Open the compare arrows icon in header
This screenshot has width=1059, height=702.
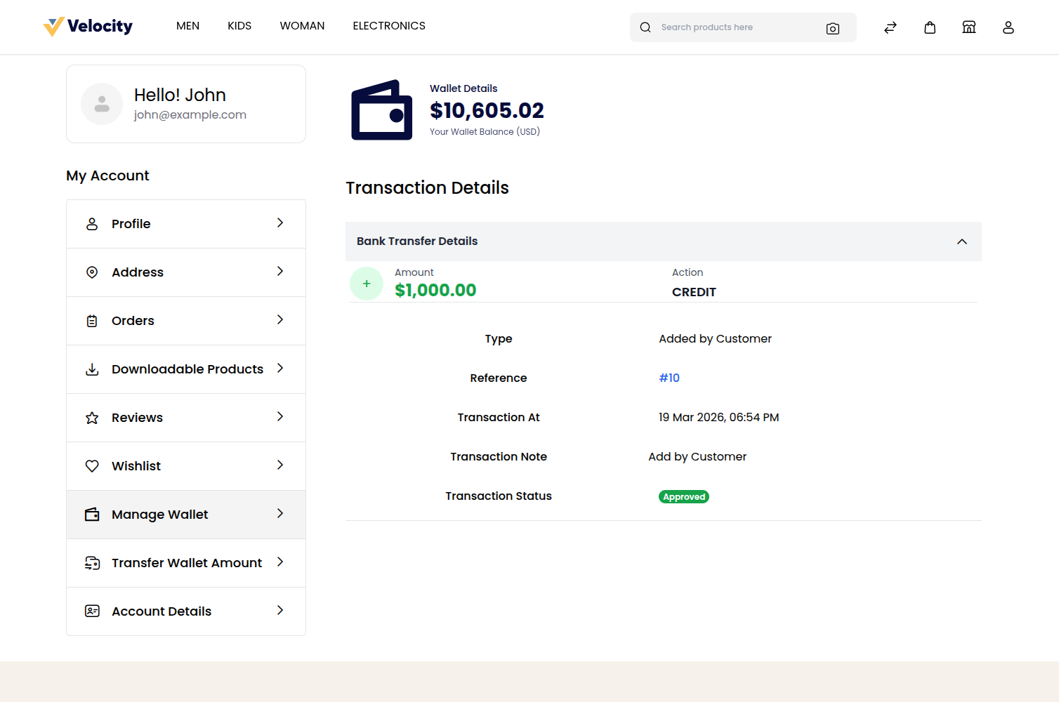click(x=890, y=27)
